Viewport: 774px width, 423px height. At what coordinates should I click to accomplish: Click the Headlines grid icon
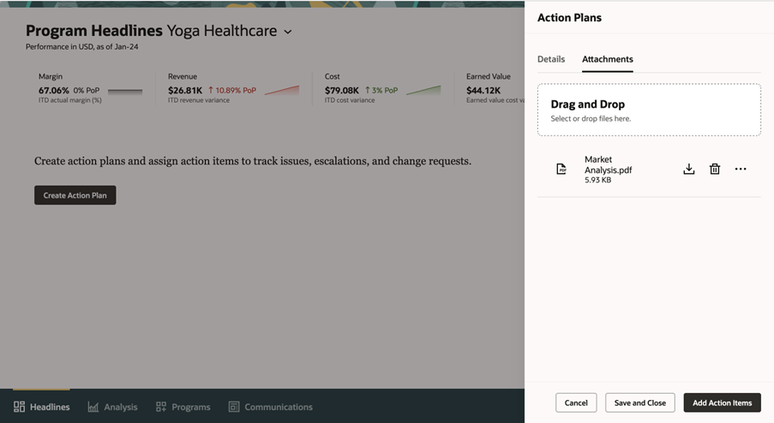pyautogui.click(x=19, y=407)
